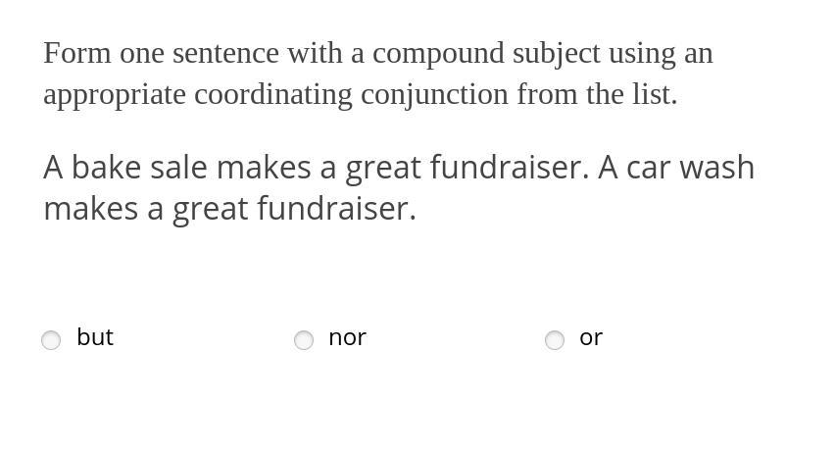Viewport: 835px width, 452px height.
Task: Click the word "conjunction" in the instructions
Action: tap(434, 96)
